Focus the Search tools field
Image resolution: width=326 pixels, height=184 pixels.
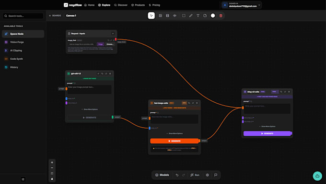point(23,16)
